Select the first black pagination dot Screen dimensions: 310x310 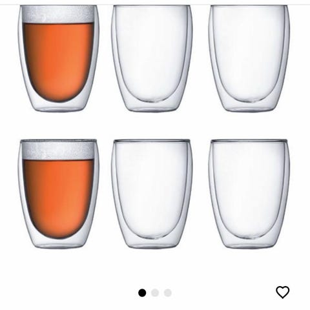click(x=142, y=293)
